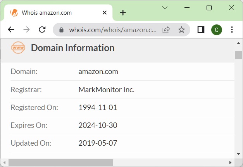Click the horizontal scrollbar thumb
The height and width of the screenshot is (167, 243).
point(60,162)
